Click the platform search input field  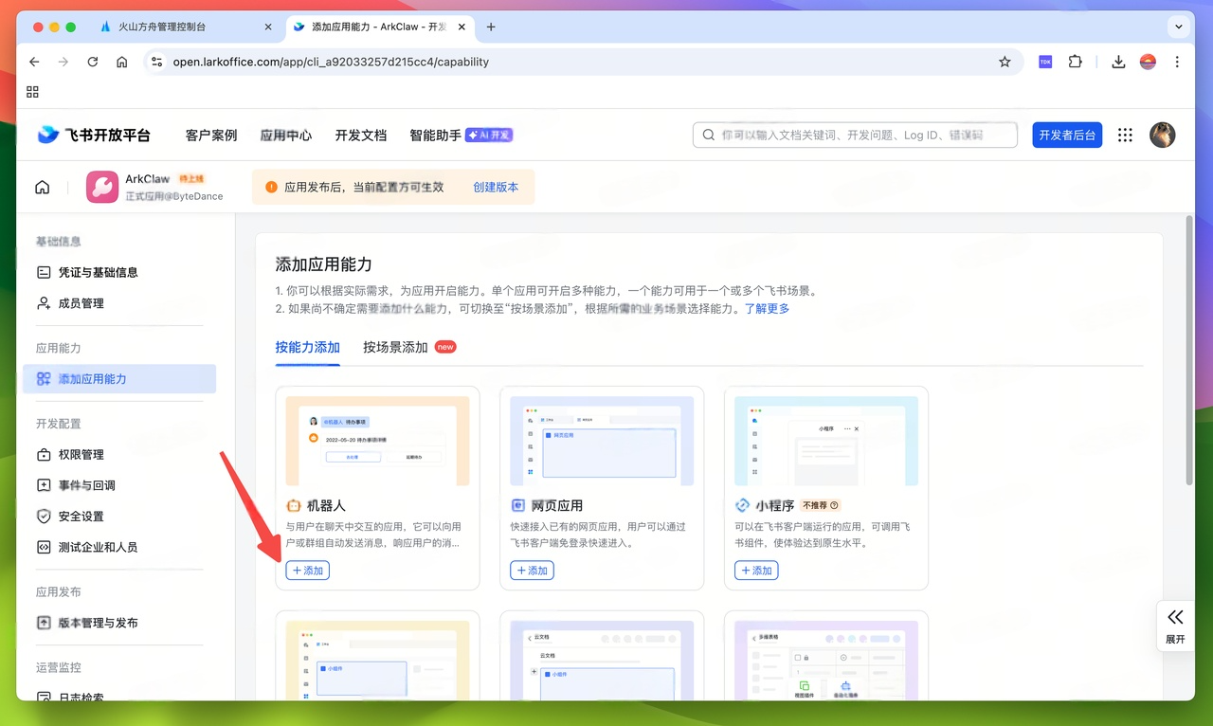853,135
